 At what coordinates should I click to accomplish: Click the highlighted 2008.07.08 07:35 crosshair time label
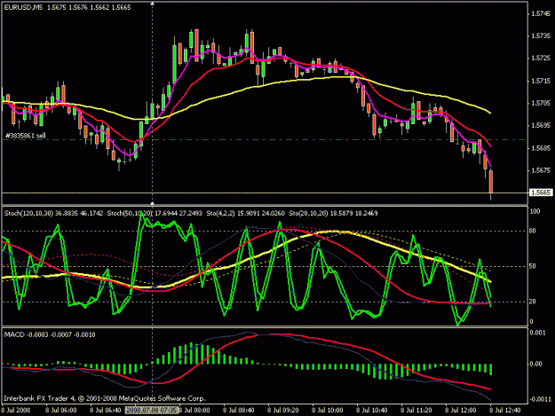(152, 410)
